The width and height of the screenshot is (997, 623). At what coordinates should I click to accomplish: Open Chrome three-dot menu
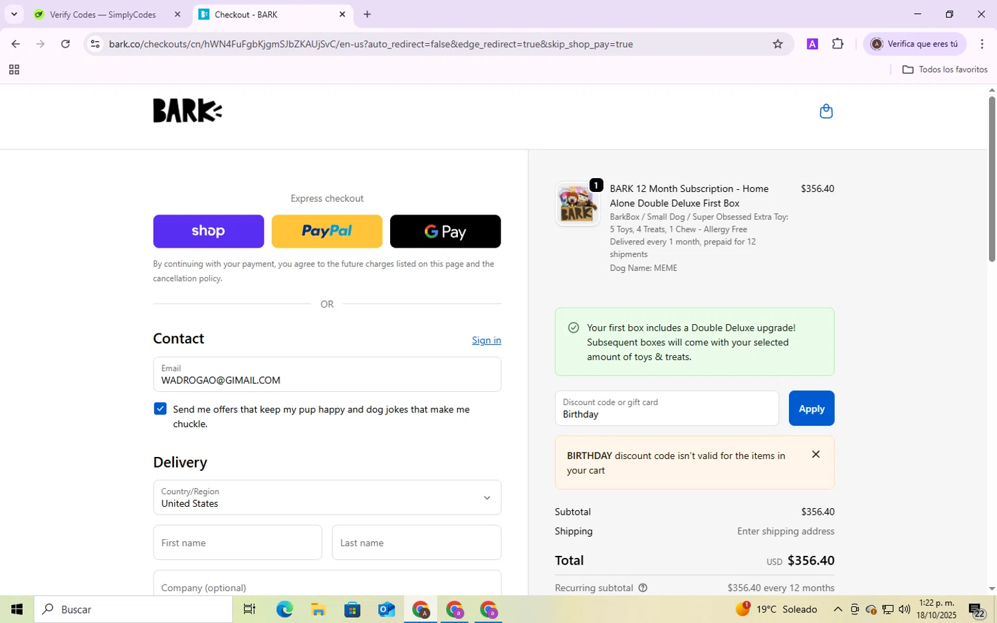(x=982, y=44)
